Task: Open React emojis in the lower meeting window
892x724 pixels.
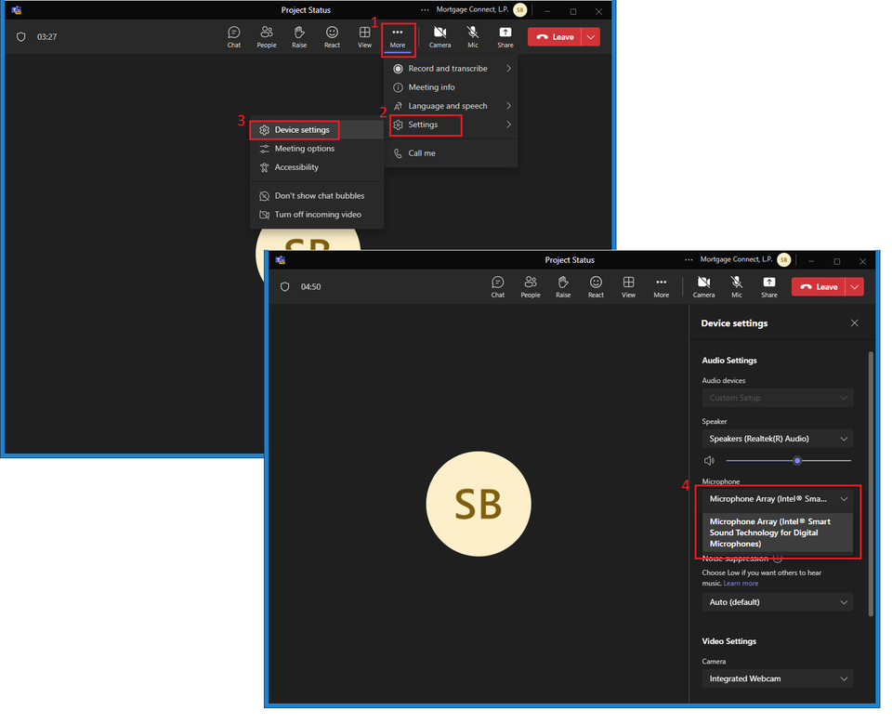Action: click(596, 286)
